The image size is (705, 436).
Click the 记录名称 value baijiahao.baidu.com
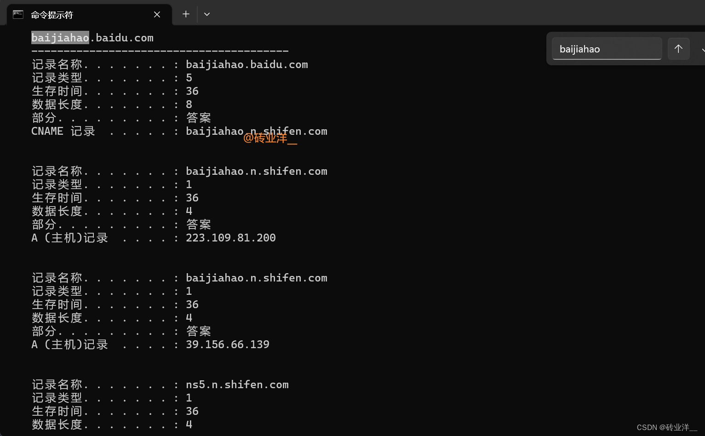pos(247,65)
